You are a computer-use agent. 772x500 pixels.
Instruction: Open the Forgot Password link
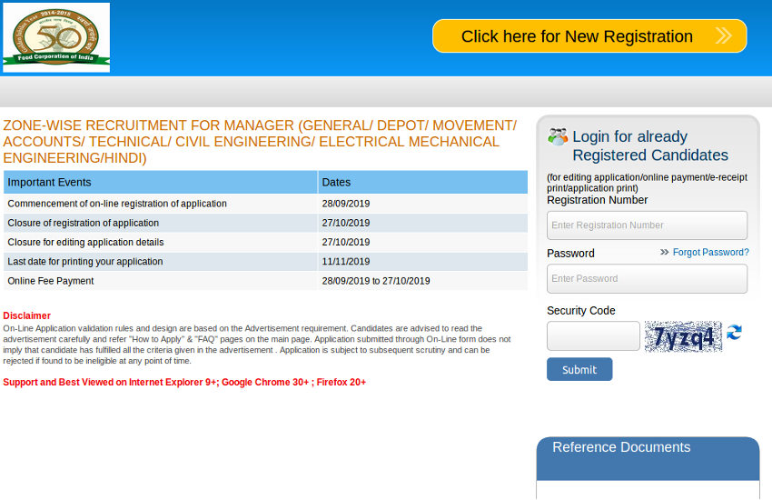(710, 253)
